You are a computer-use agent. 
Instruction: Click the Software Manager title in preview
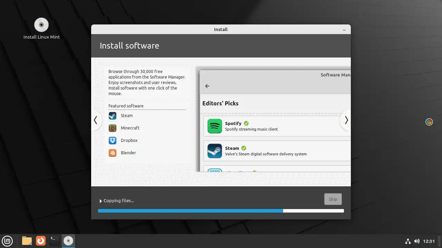(x=336, y=75)
